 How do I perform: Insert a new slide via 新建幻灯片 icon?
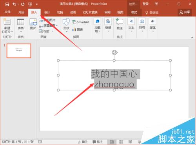pos(7,22)
